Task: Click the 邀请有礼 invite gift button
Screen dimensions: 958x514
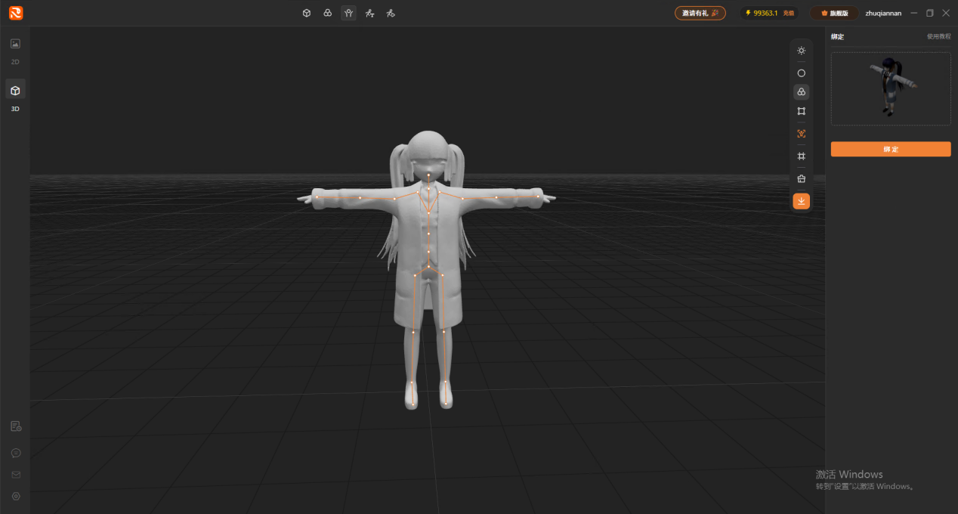Action: point(700,13)
